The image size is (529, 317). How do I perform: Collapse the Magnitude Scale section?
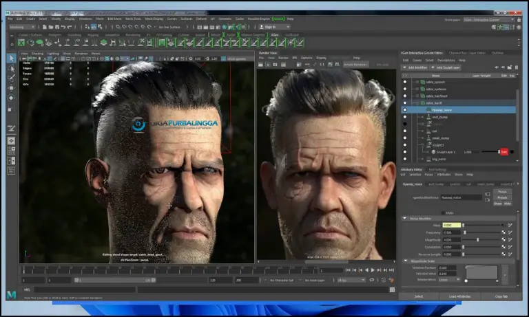[x=406, y=261]
